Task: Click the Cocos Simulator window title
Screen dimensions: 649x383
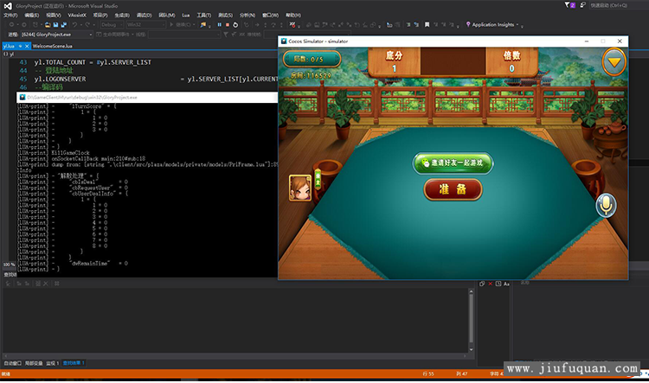Action: [x=318, y=41]
